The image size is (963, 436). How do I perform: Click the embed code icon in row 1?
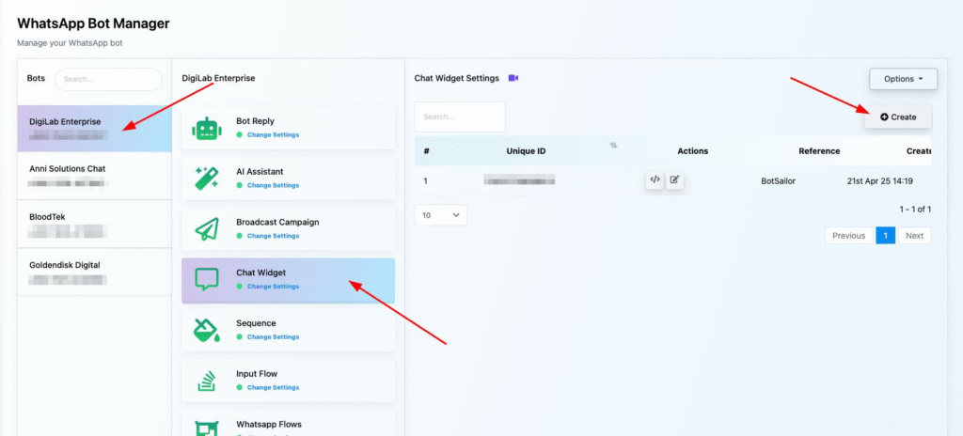(655, 179)
